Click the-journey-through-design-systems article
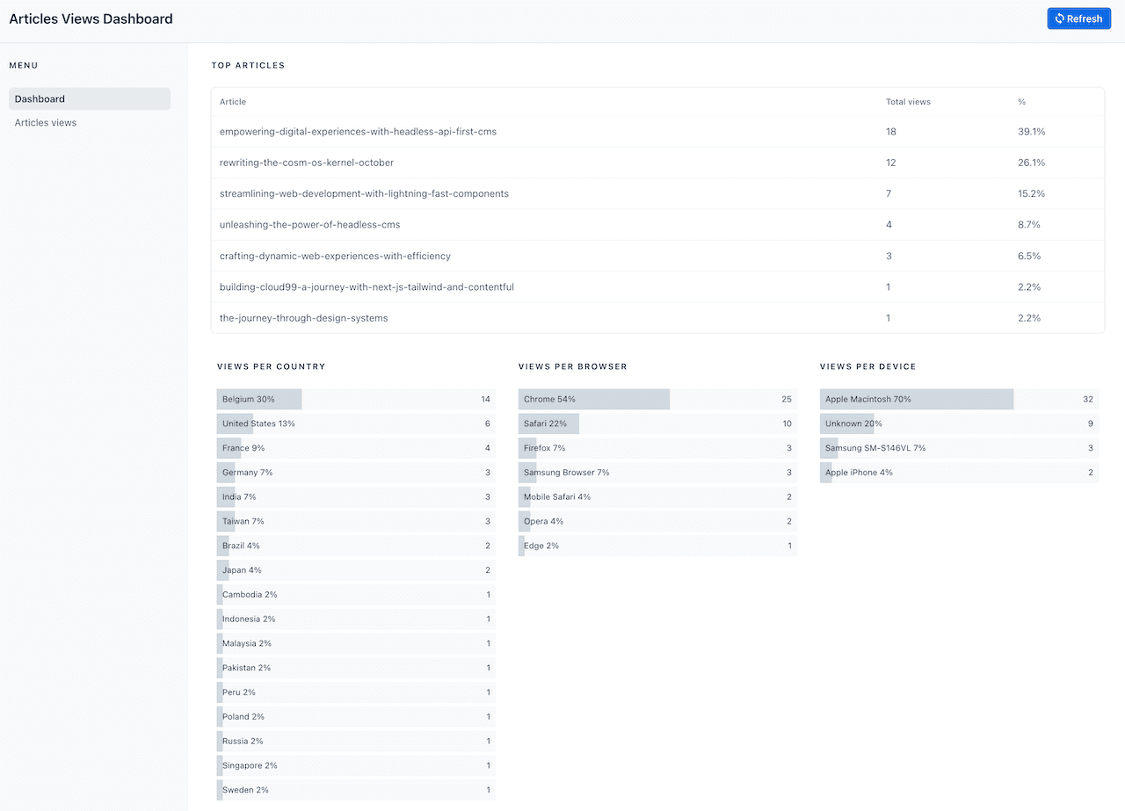This screenshot has width=1125, height=811. click(x=303, y=318)
